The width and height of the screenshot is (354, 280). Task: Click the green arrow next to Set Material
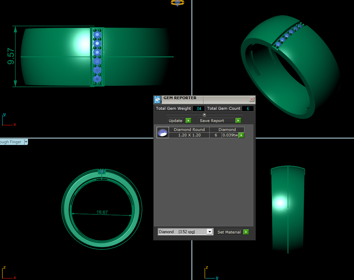[246, 232]
